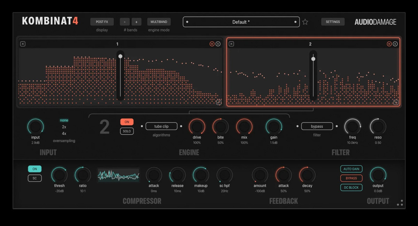
Task: Enable the compressor SC sidechain button
Action: (35, 178)
